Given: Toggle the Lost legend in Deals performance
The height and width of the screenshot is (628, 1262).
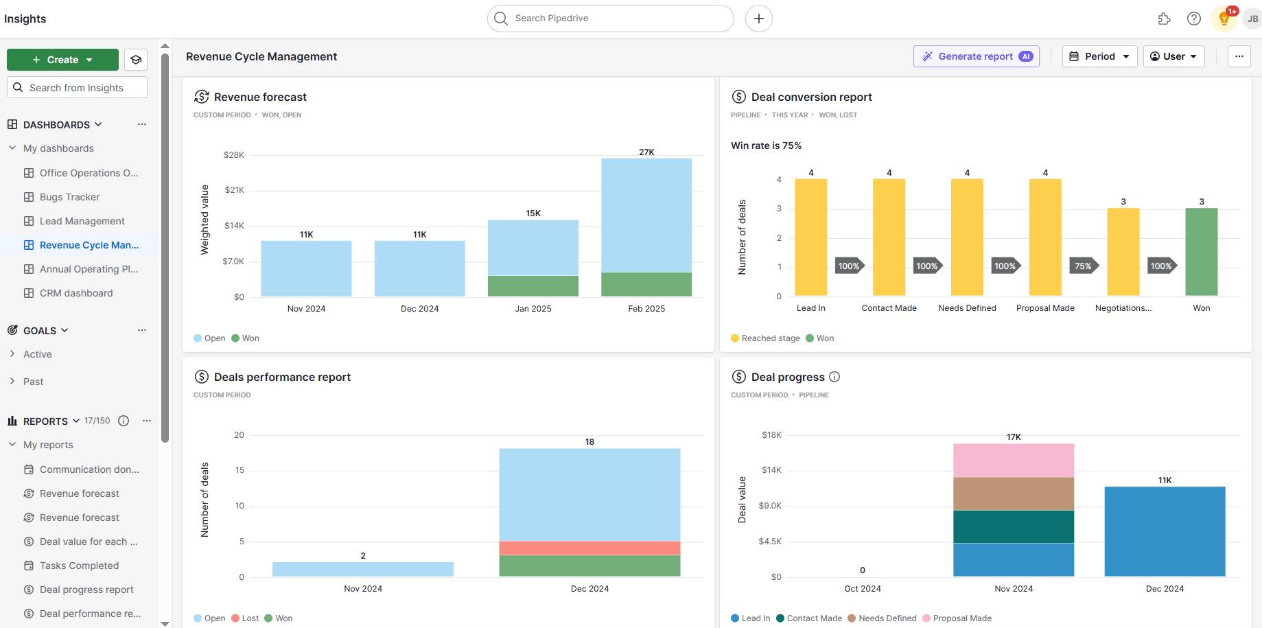Looking at the screenshot, I should click(245, 618).
